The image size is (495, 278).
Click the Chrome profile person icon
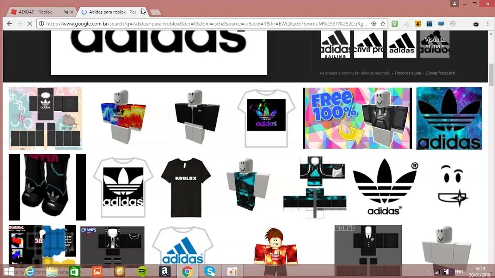pyautogui.click(x=454, y=3)
